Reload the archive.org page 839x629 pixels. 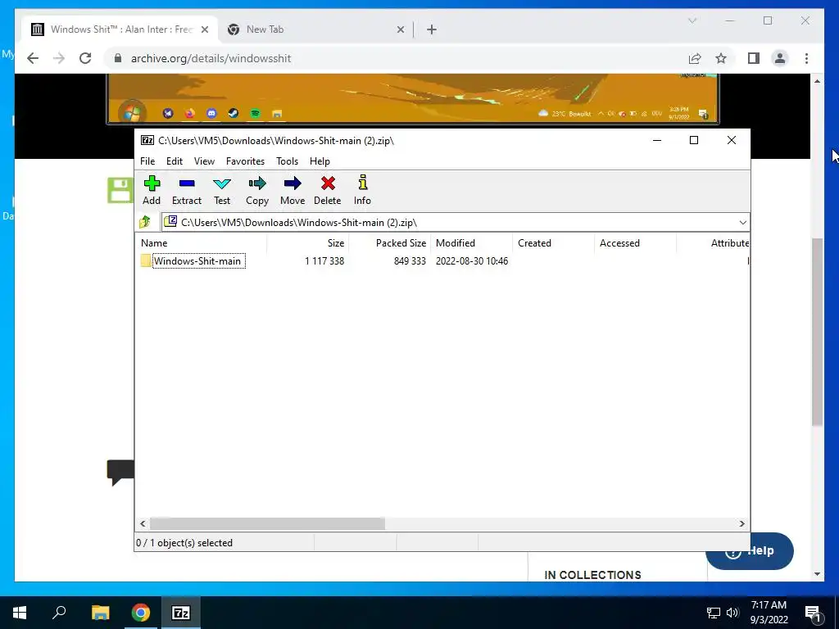point(85,58)
